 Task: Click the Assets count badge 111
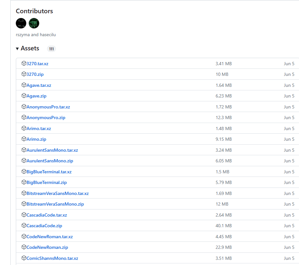[51, 49]
